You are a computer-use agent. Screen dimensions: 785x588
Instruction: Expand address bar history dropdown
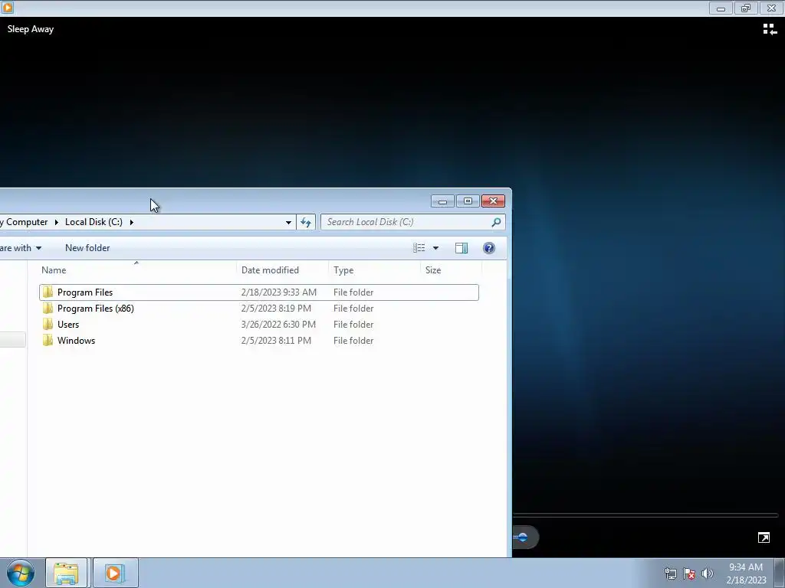coord(288,222)
